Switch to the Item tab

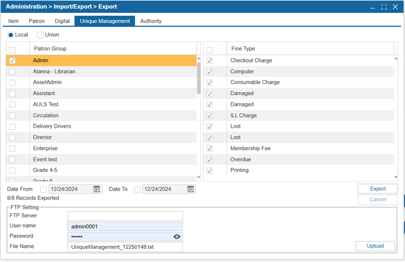tap(13, 21)
